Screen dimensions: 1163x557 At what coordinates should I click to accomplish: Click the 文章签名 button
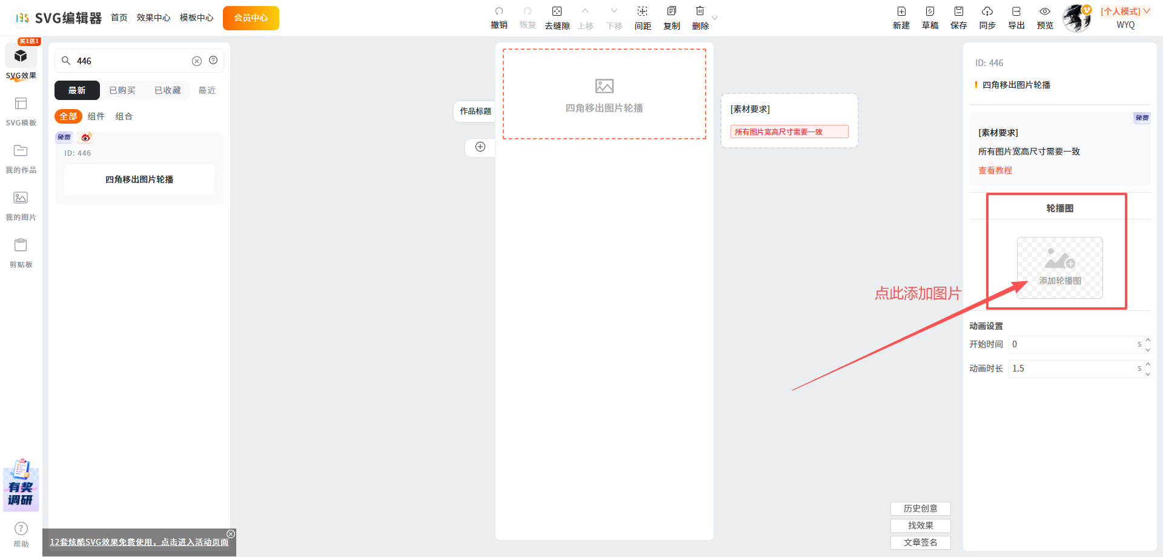point(921,542)
